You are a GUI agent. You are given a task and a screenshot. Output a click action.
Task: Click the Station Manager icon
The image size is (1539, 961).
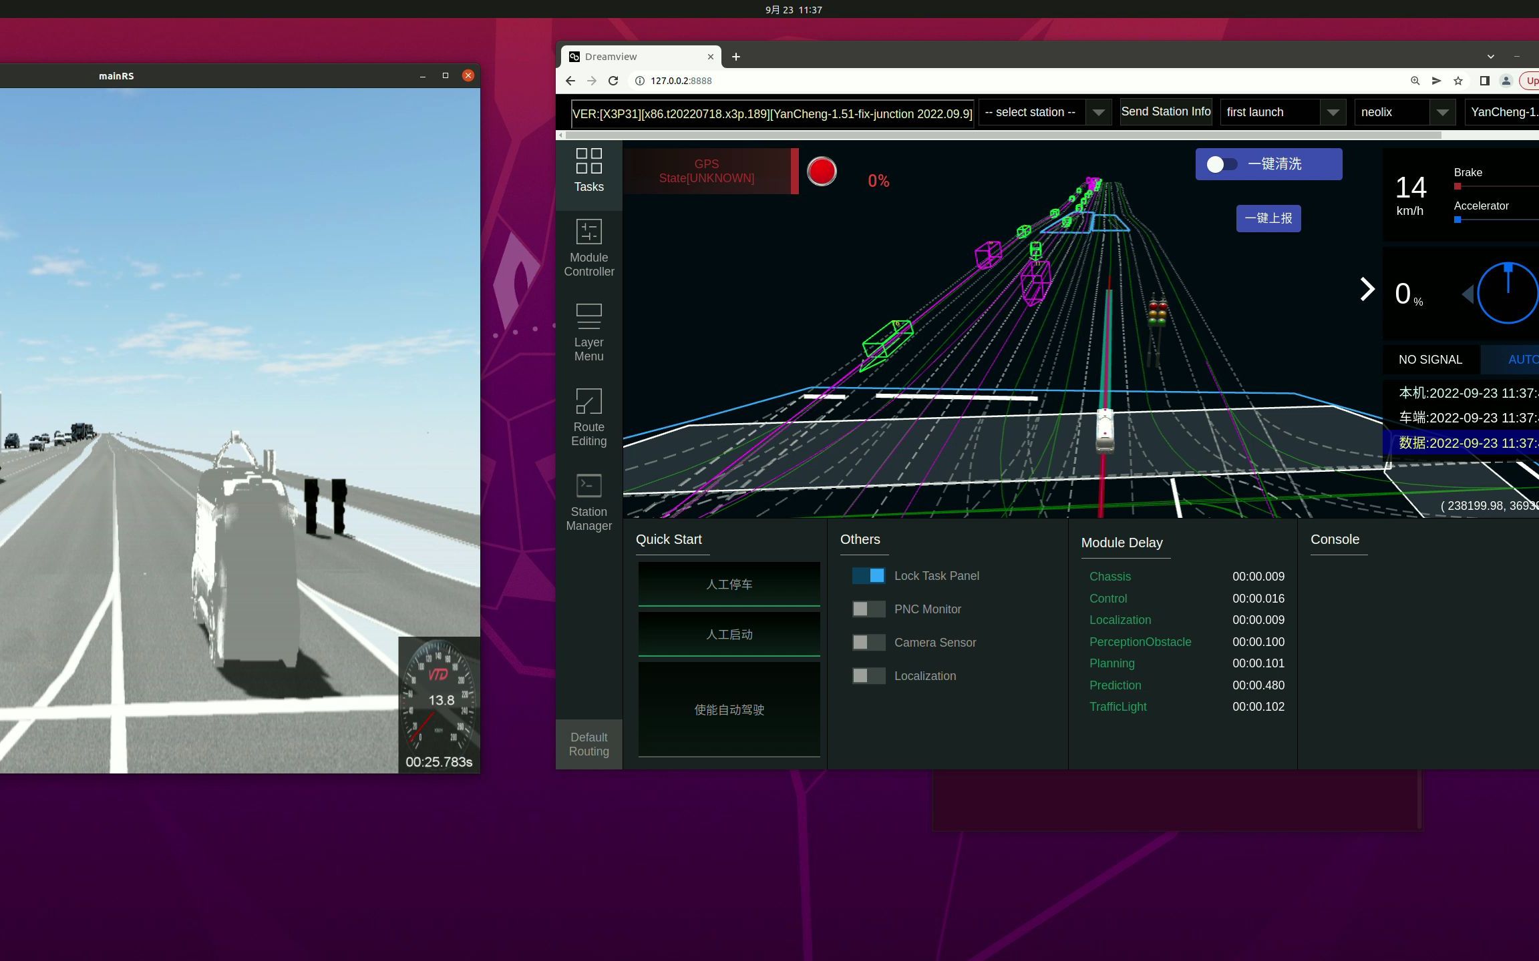click(x=588, y=501)
